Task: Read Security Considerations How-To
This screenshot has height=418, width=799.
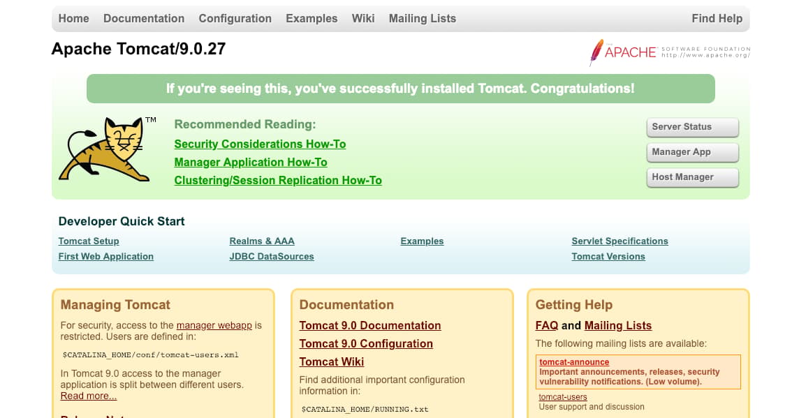Action: (x=260, y=144)
